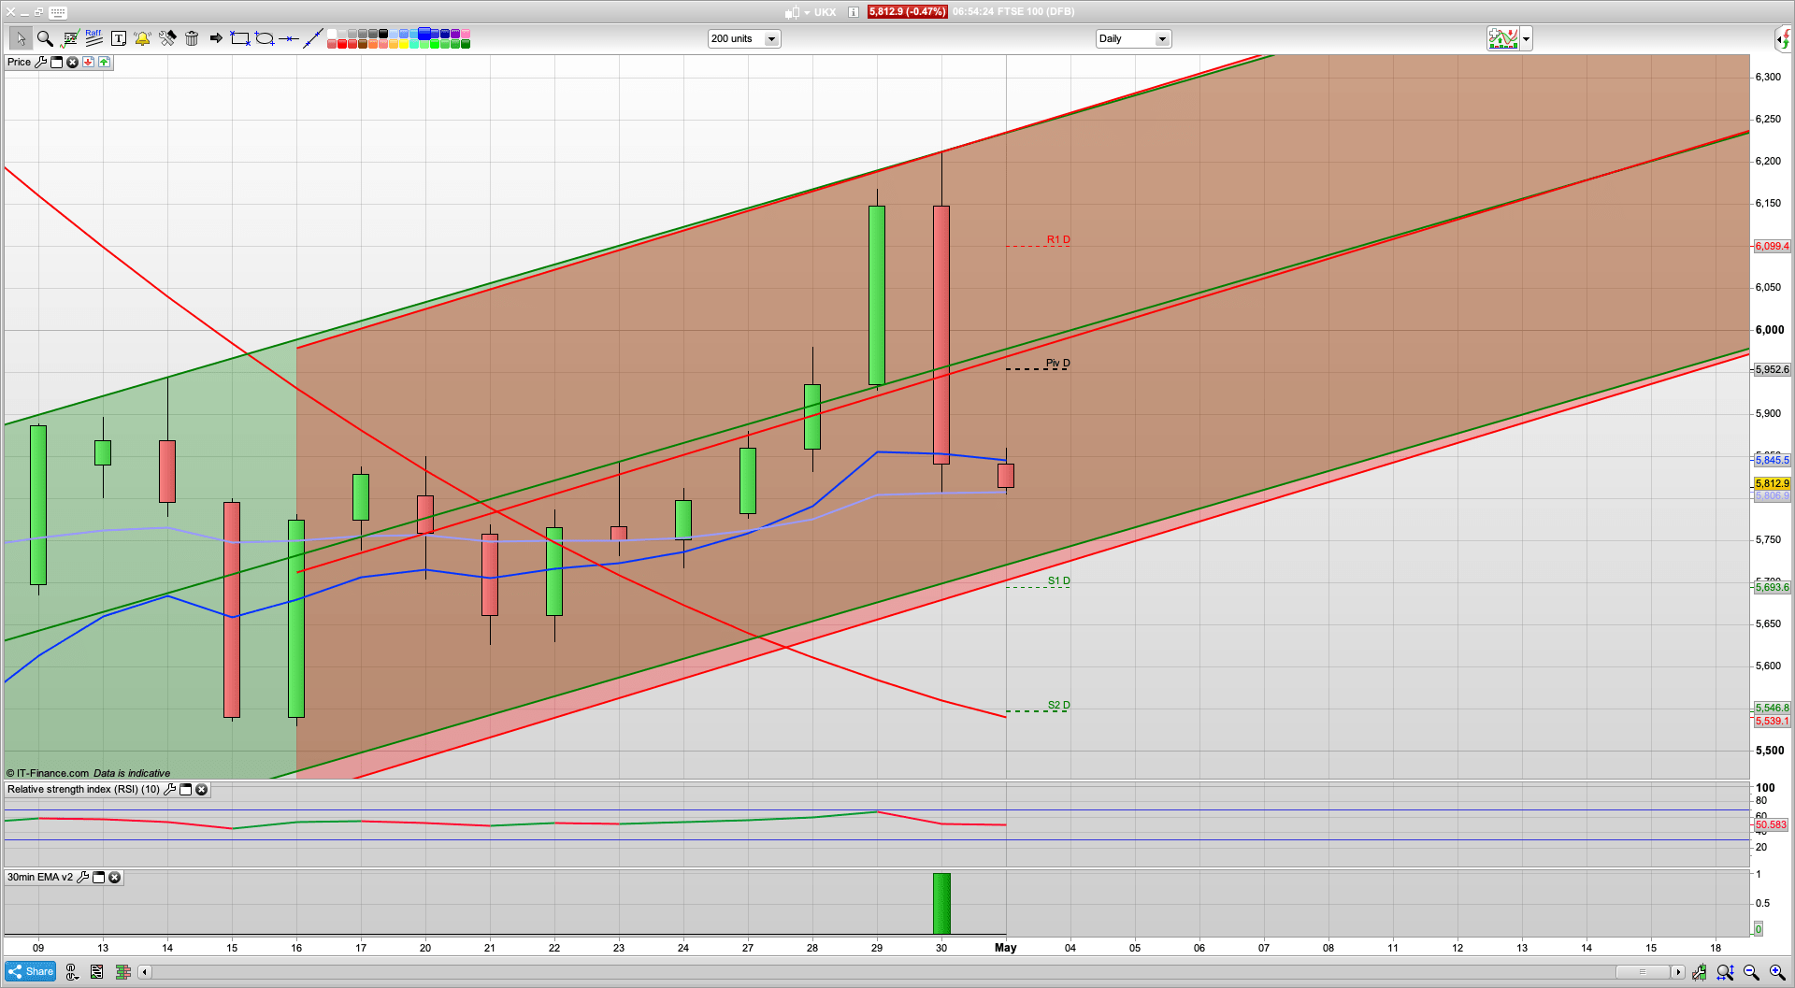Open the Daily timeframe dropdown
This screenshot has width=1795, height=988.
(x=1162, y=39)
